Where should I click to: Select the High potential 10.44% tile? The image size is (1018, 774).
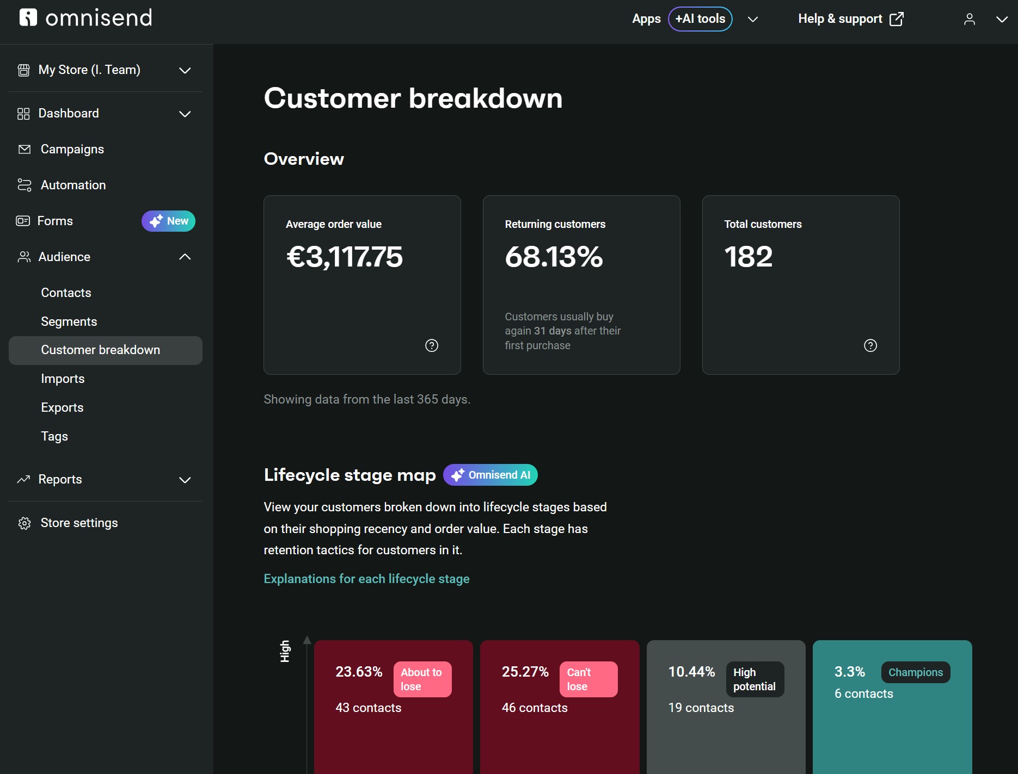[726, 707]
